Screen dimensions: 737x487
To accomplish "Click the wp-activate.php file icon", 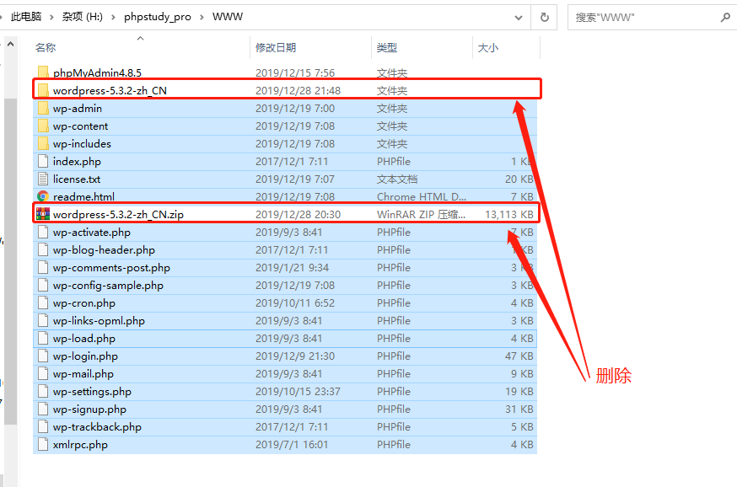I will tap(43, 232).
